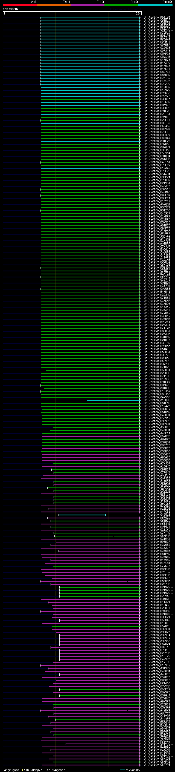Click the UniRef100_P16127 label
The image size is (175, 772).
click(x=157, y=81)
